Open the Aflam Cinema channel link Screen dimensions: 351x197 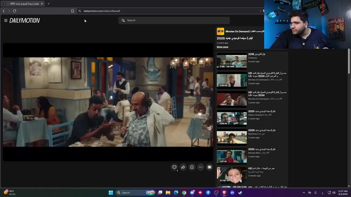(260, 115)
